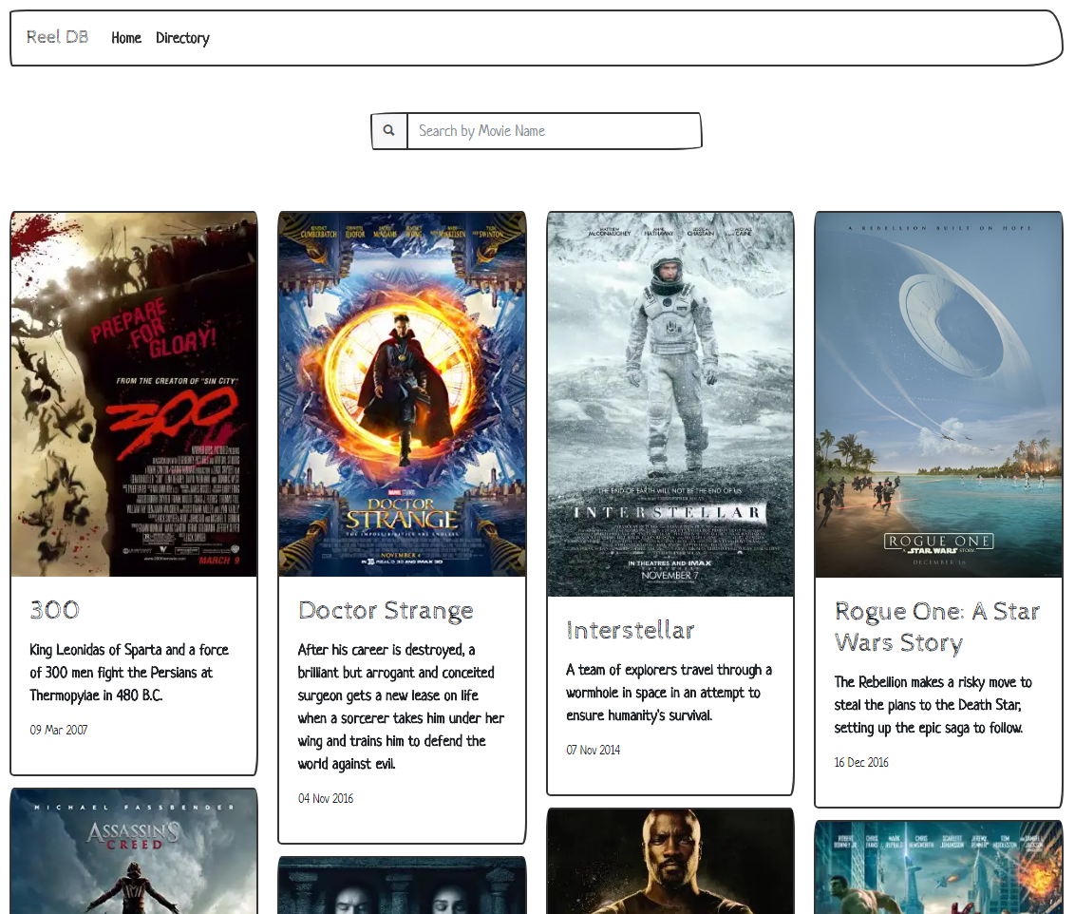Open the Assassin's Creed poster
1075x914 pixels.
pyautogui.click(x=135, y=851)
